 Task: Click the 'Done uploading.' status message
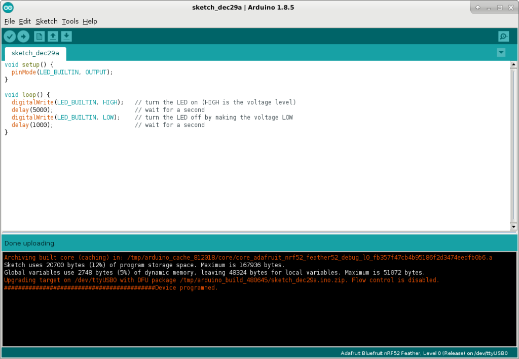(x=30, y=243)
